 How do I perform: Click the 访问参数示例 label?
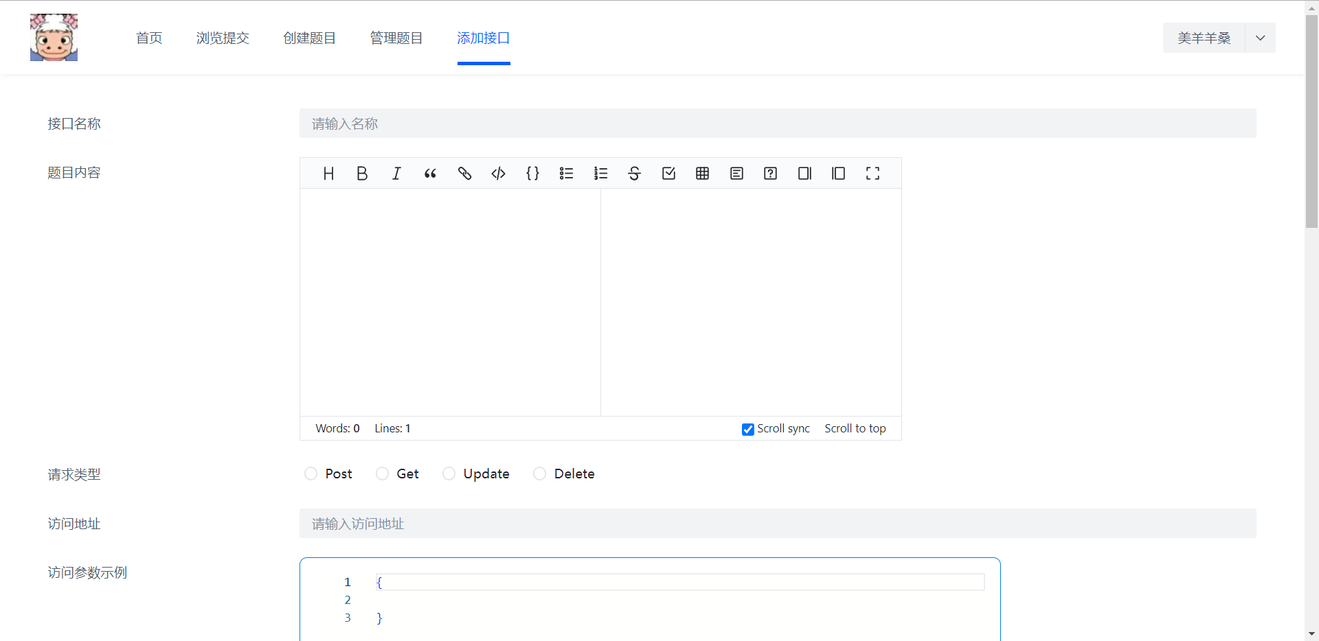[87, 572]
